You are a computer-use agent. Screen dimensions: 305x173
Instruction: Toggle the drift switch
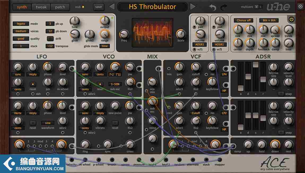tap(50, 39)
